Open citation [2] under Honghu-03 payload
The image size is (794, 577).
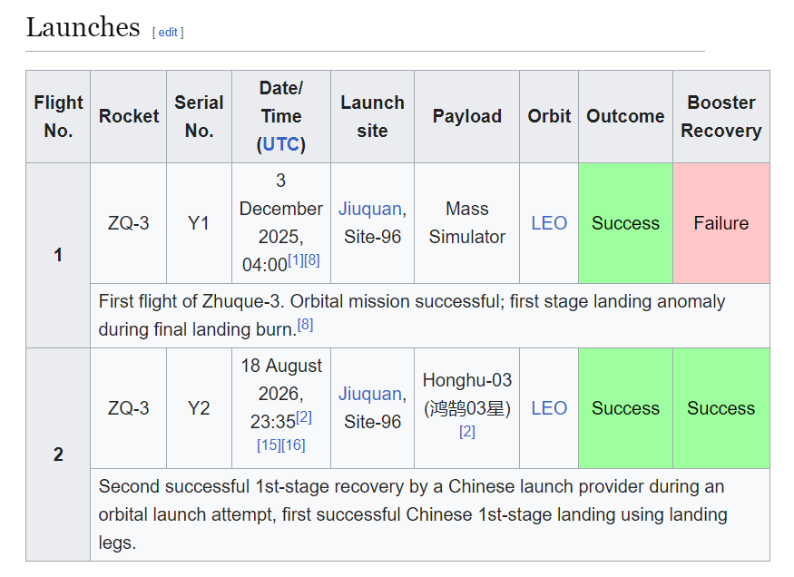coord(467,432)
